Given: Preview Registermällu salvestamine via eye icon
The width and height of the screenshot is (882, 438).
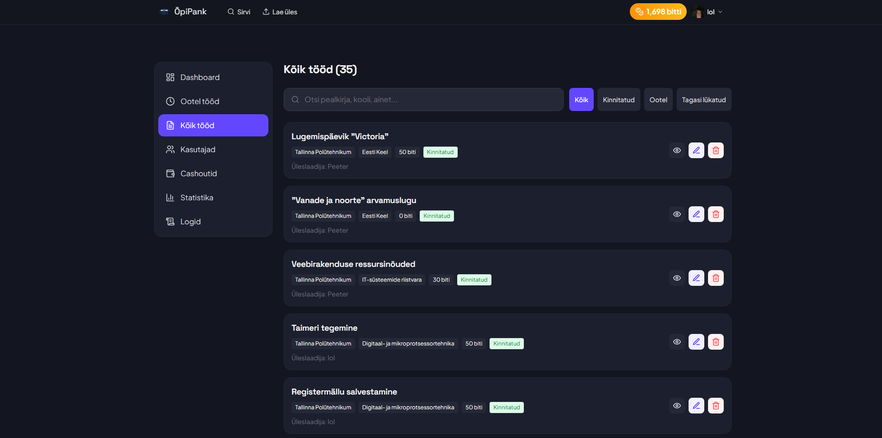Looking at the screenshot, I should tap(677, 406).
